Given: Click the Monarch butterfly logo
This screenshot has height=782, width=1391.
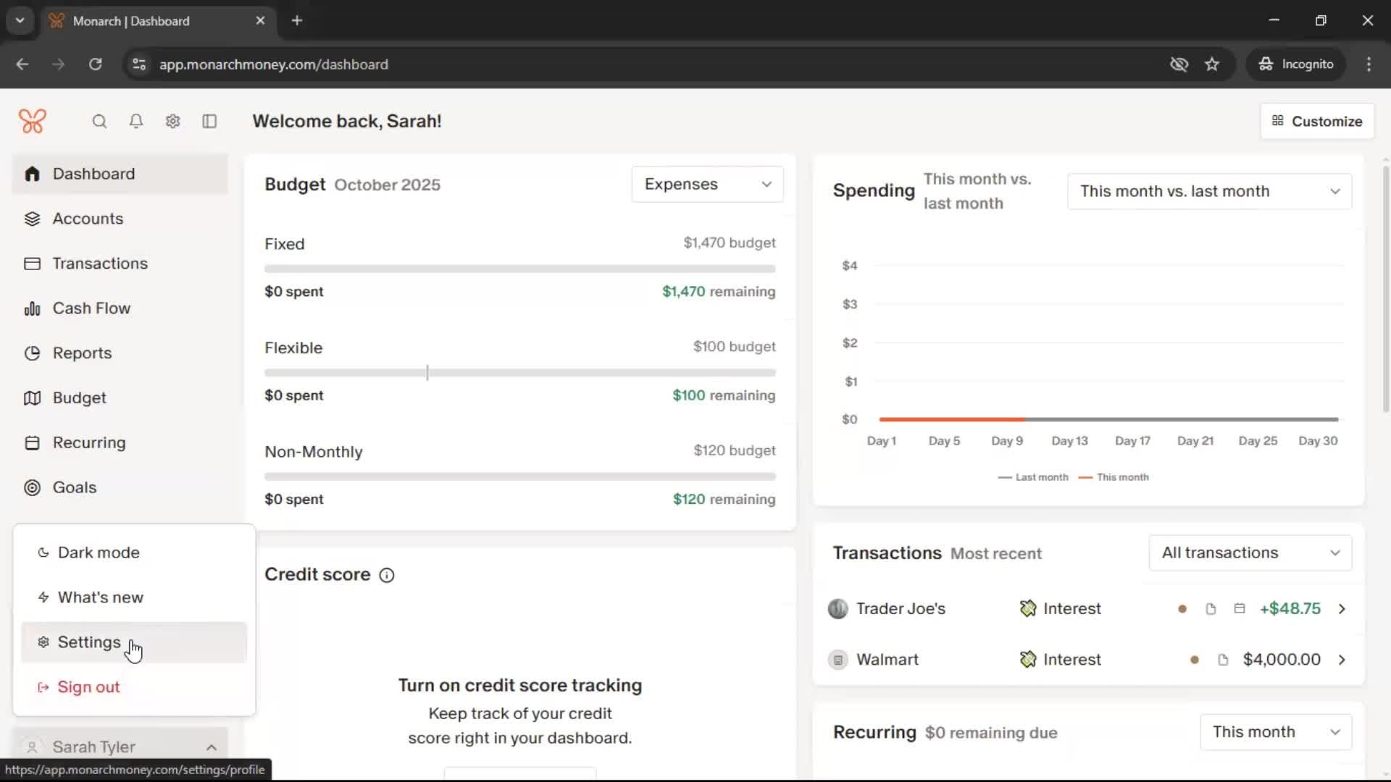Looking at the screenshot, I should point(33,121).
